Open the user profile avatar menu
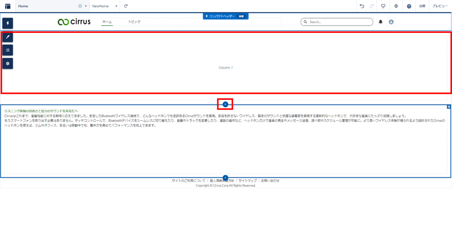The image size is (452, 228). (391, 22)
